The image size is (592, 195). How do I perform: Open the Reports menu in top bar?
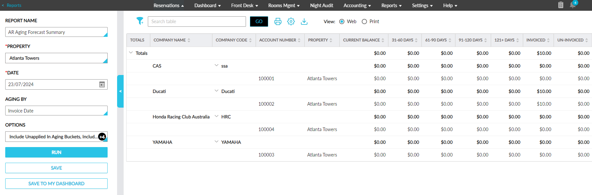point(392,6)
